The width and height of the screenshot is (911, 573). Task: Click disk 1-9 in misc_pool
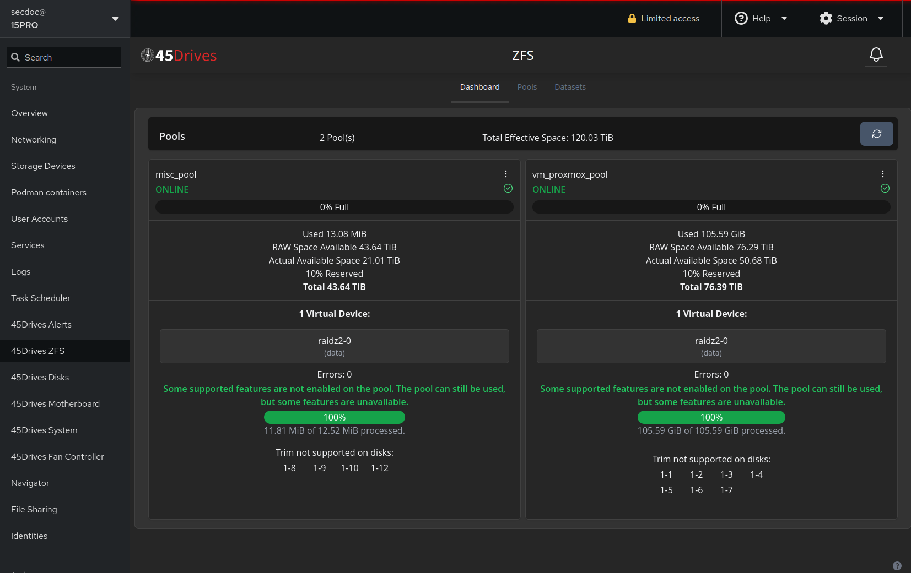[320, 468]
